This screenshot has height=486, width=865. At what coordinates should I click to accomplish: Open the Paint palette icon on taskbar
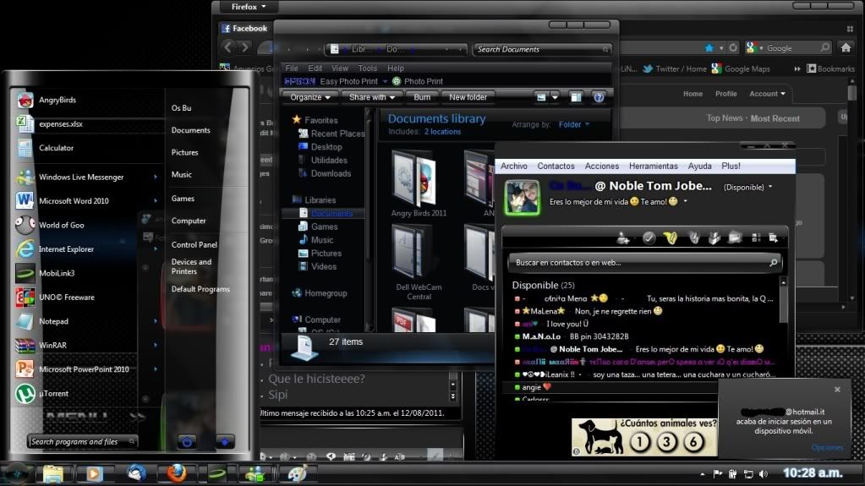[x=297, y=473]
